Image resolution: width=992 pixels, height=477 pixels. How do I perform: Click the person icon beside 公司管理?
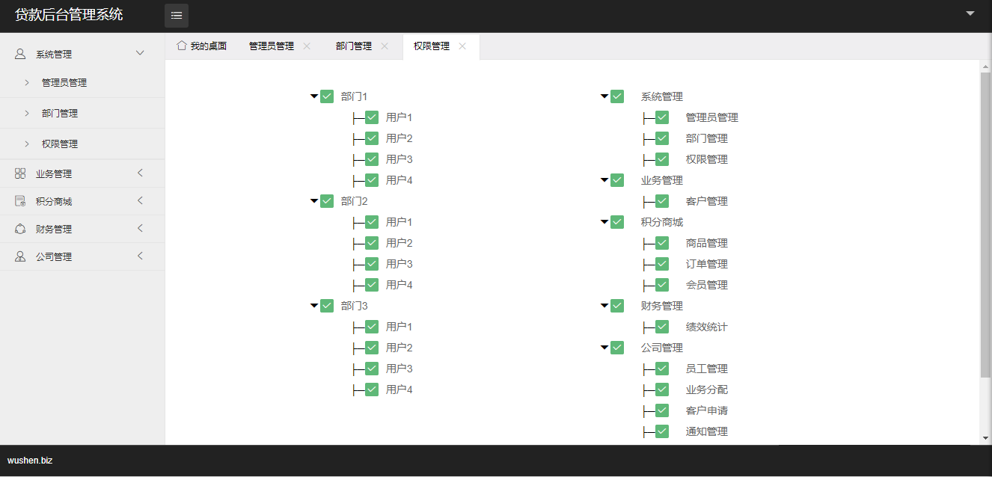(20, 256)
